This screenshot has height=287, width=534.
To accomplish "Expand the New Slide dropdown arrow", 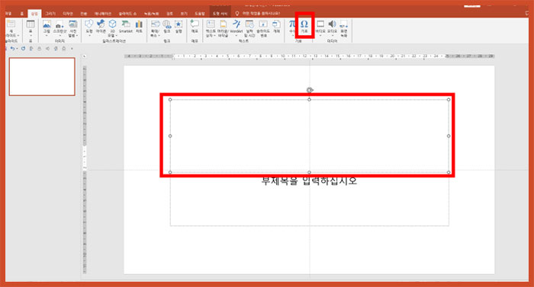I will pos(18,36).
